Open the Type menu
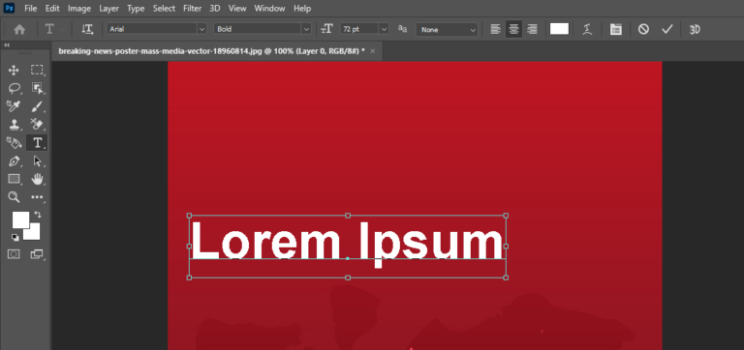The height and width of the screenshot is (350, 744). [x=136, y=9]
